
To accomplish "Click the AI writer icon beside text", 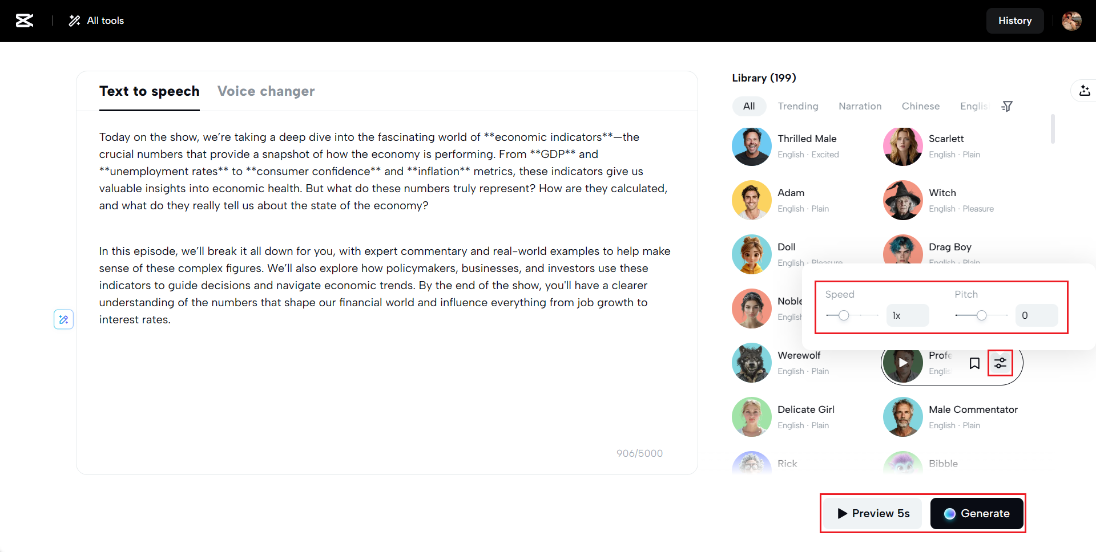I will (63, 319).
